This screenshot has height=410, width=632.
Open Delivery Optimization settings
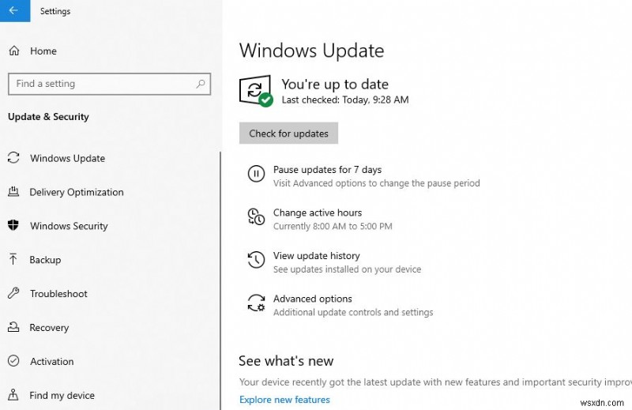coord(77,192)
